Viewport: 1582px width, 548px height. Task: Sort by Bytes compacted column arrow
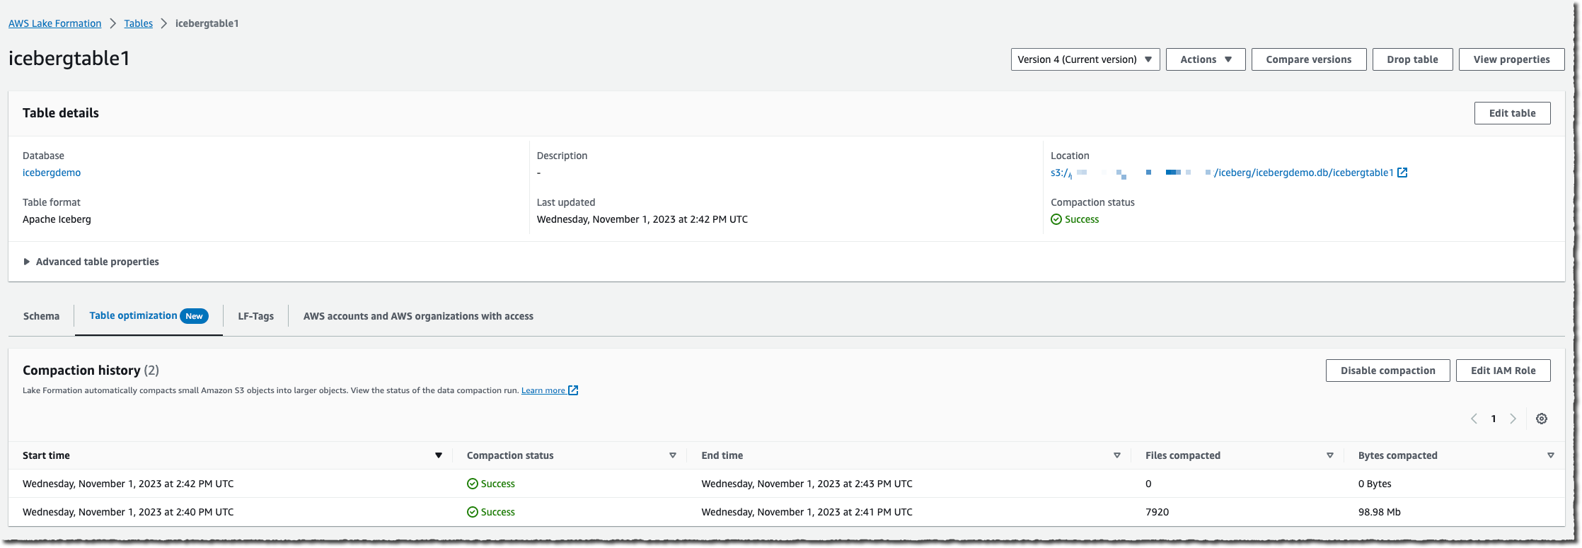click(x=1551, y=455)
